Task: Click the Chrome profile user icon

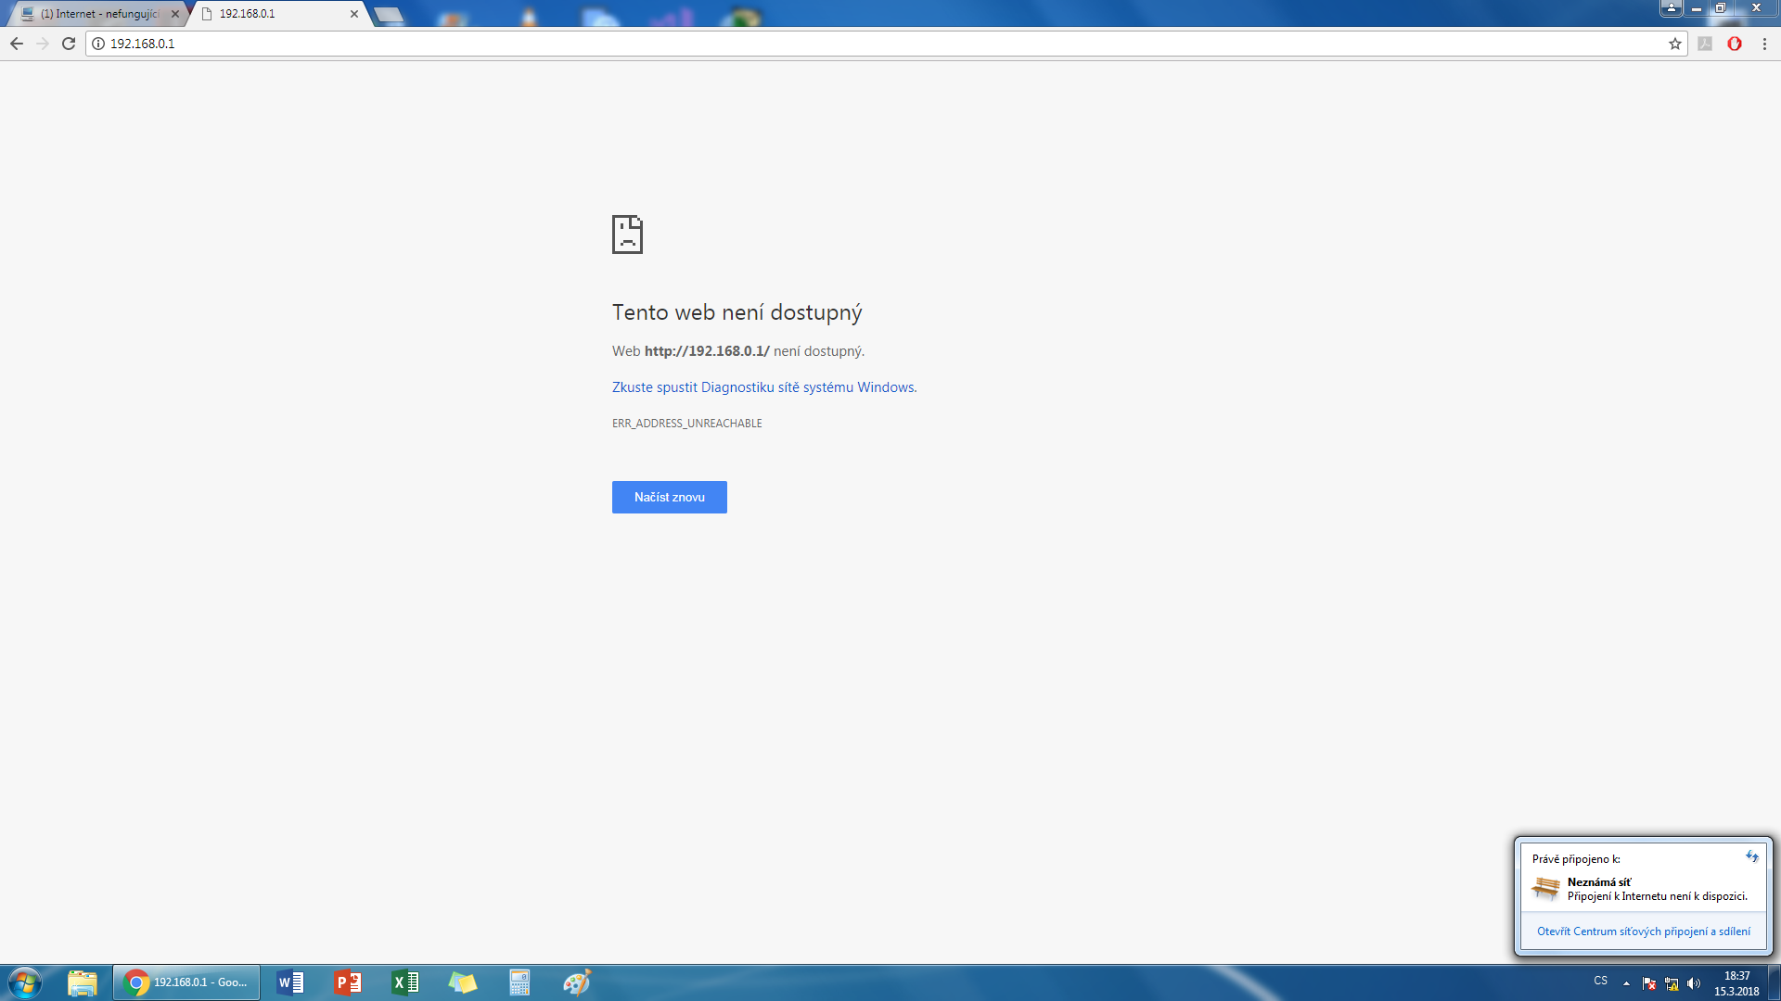Action: tap(1671, 8)
